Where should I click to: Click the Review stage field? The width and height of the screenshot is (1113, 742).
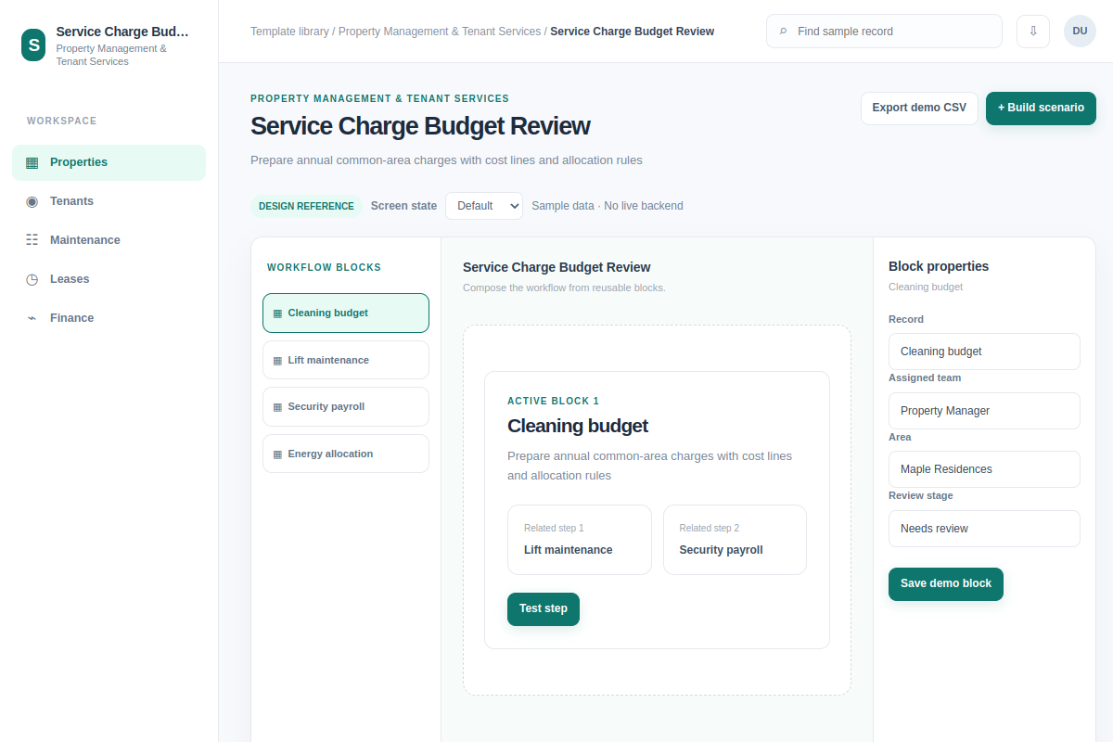984,529
